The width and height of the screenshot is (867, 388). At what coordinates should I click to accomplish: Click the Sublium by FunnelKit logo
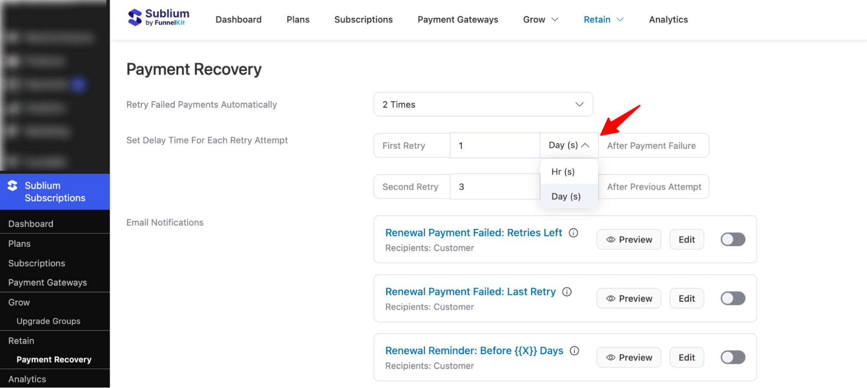tap(159, 18)
